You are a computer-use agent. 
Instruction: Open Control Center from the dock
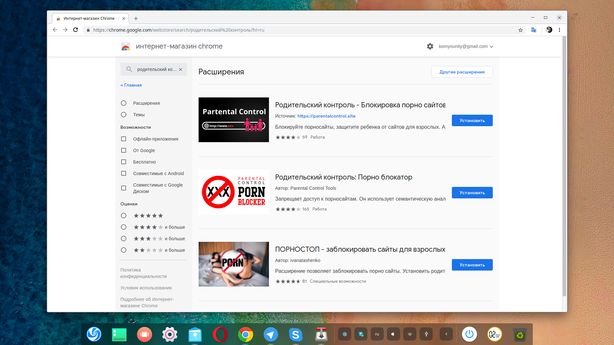tap(170, 334)
